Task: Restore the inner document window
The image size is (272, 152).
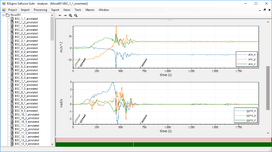Action: (264, 10)
